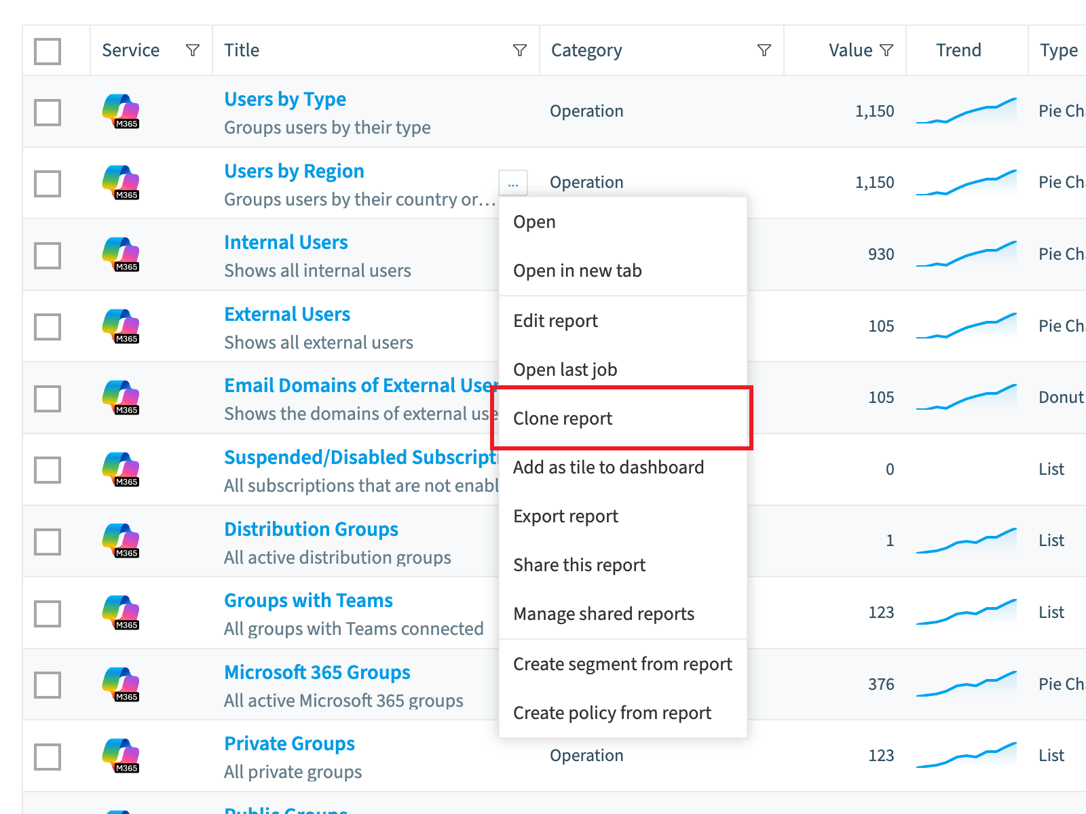Open the Groups with Teams report link
1086x814 pixels.
click(309, 600)
